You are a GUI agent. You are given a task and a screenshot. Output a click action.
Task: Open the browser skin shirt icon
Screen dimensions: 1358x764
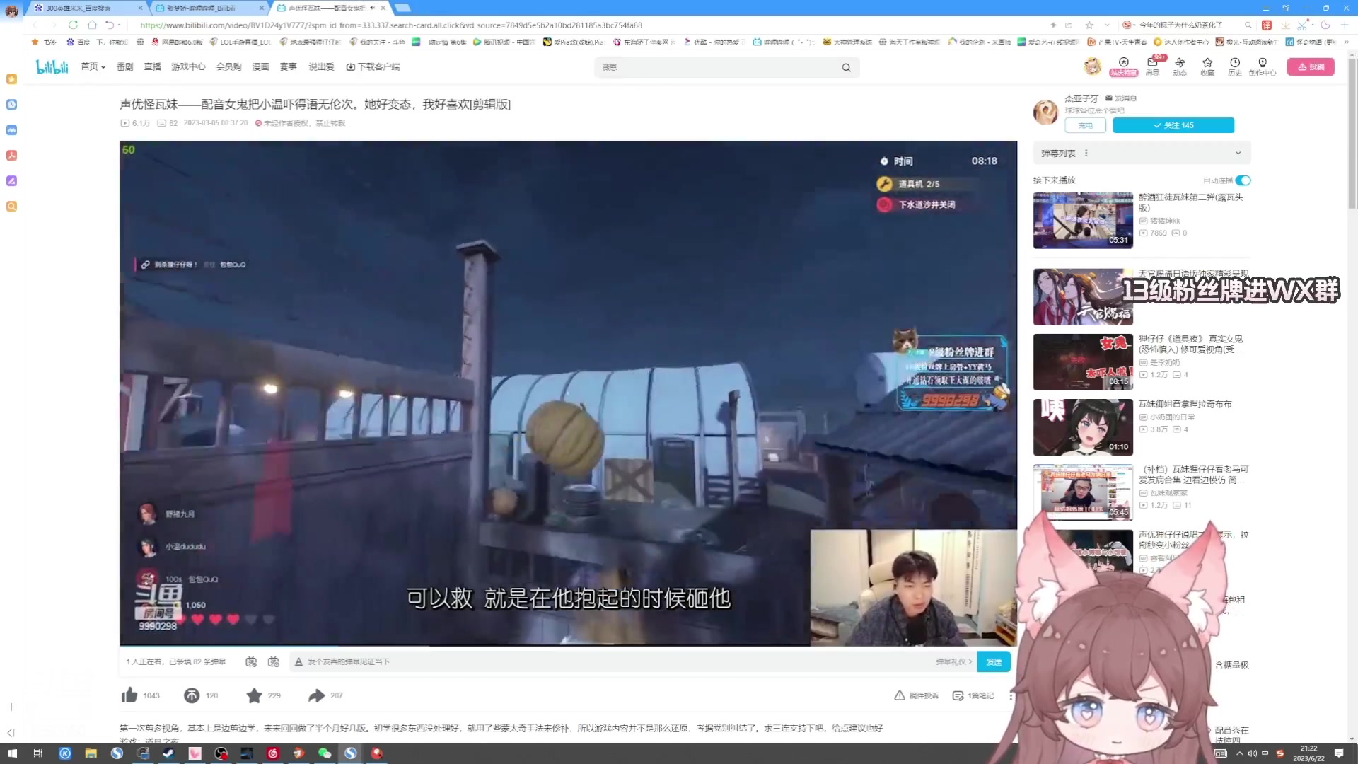(1286, 8)
